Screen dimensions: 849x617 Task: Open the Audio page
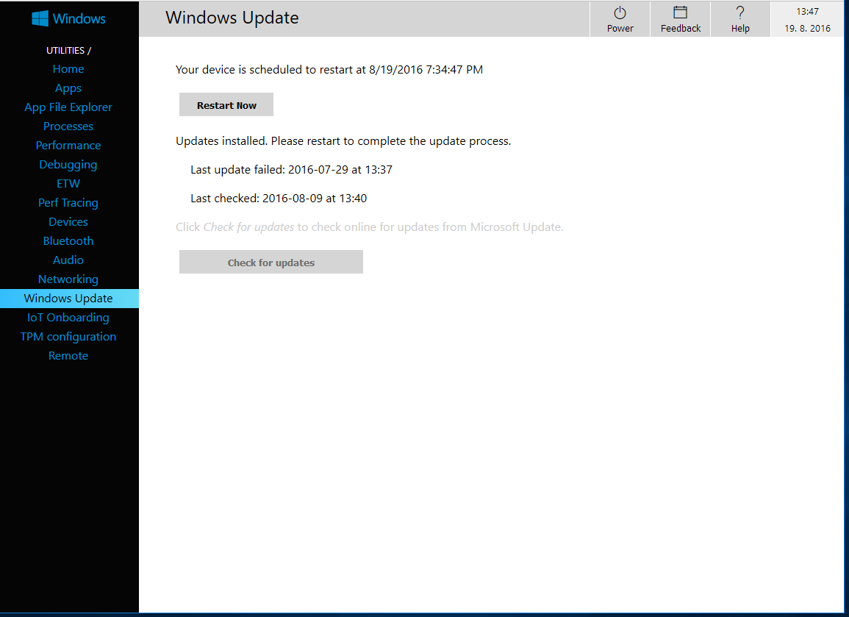pyautogui.click(x=68, y=260)
